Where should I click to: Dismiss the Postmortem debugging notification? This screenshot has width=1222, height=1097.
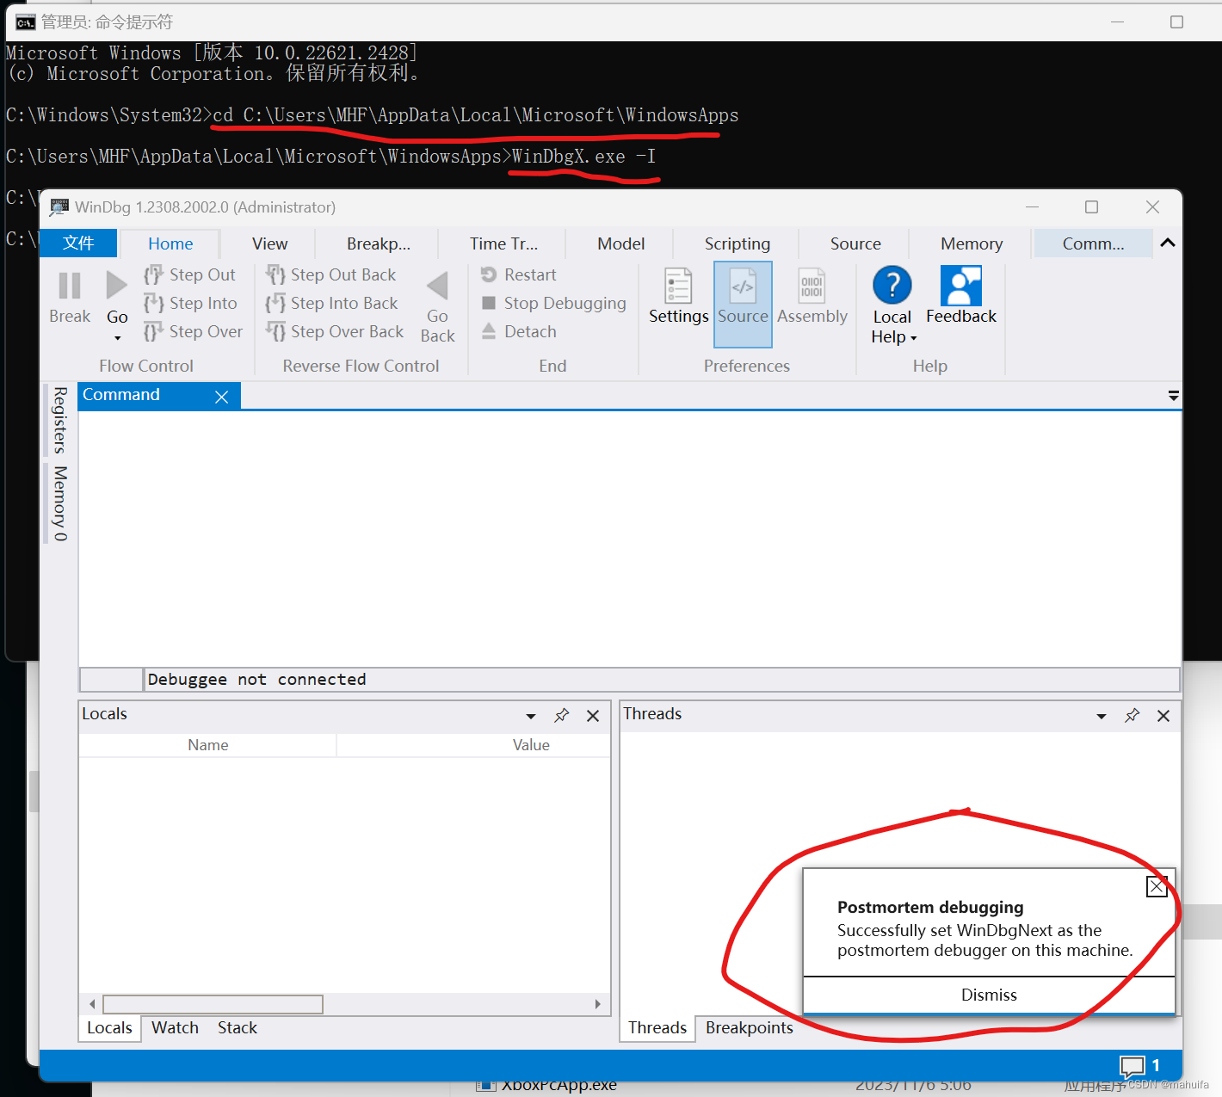[989, 995]
